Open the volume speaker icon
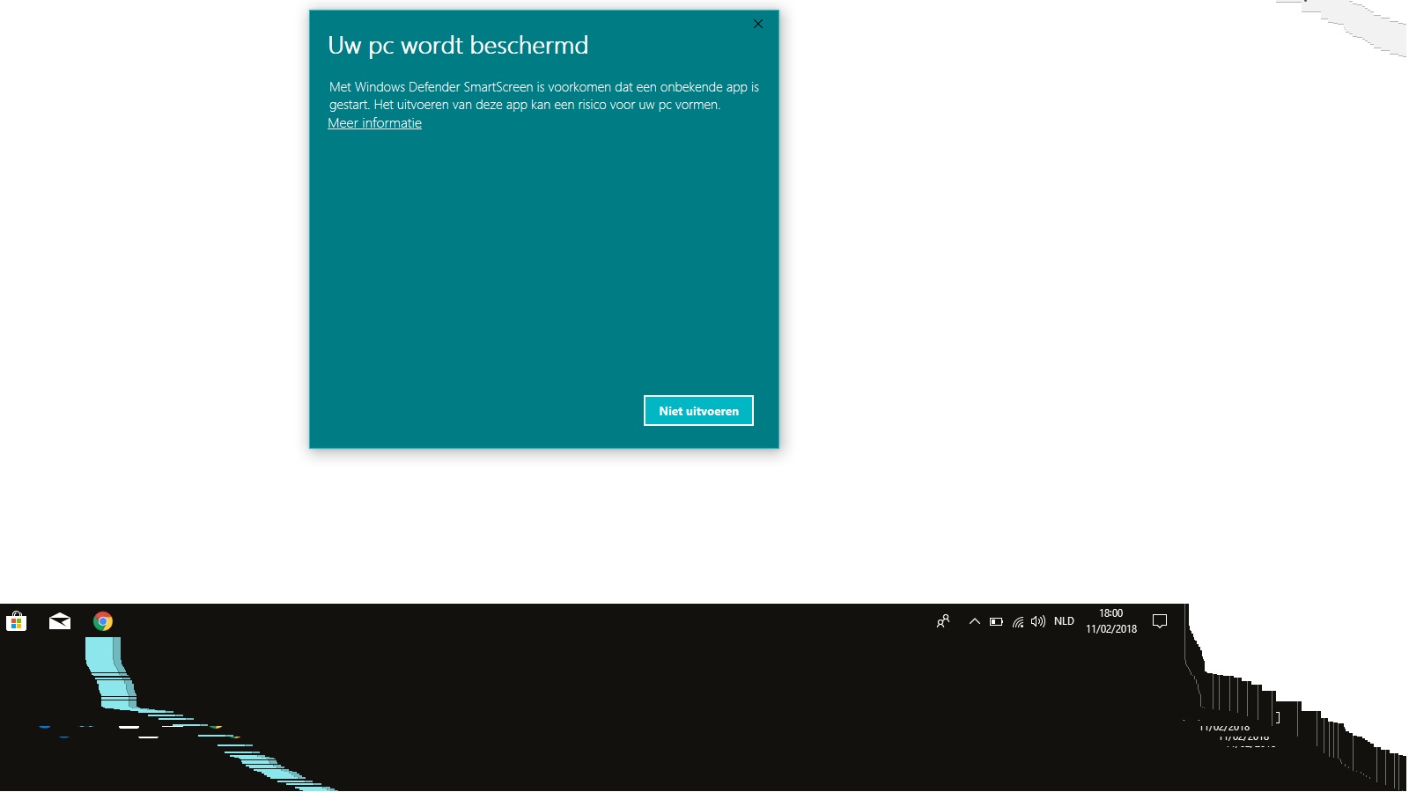The width and height of the screenshot is (1409, 792). coord(1038,621)
